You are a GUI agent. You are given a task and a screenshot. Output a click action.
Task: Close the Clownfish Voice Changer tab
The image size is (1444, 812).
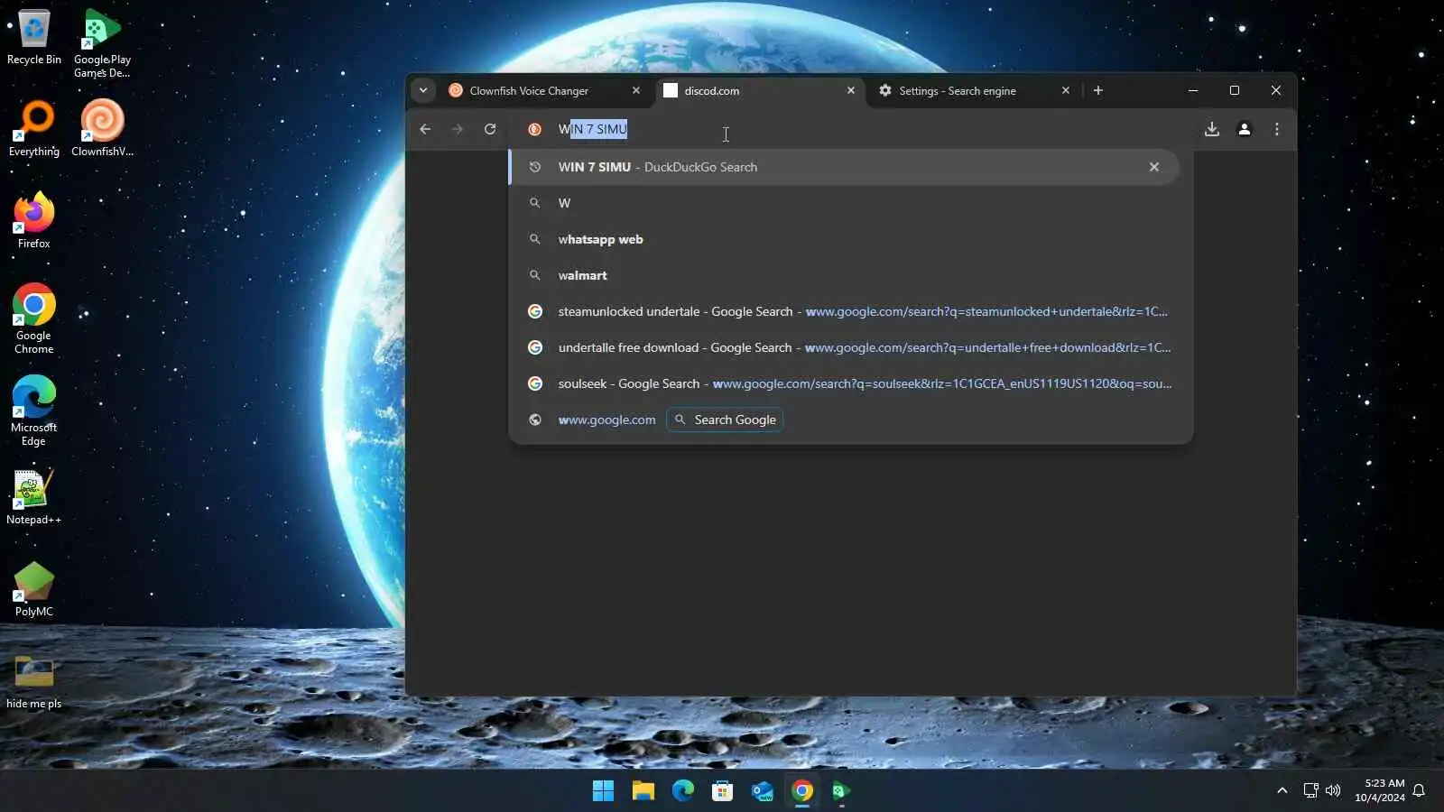[636, 90]
